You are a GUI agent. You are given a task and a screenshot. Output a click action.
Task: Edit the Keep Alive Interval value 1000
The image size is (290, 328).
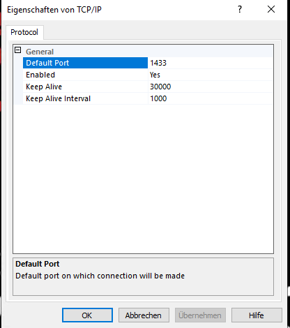tap(211, 98)
